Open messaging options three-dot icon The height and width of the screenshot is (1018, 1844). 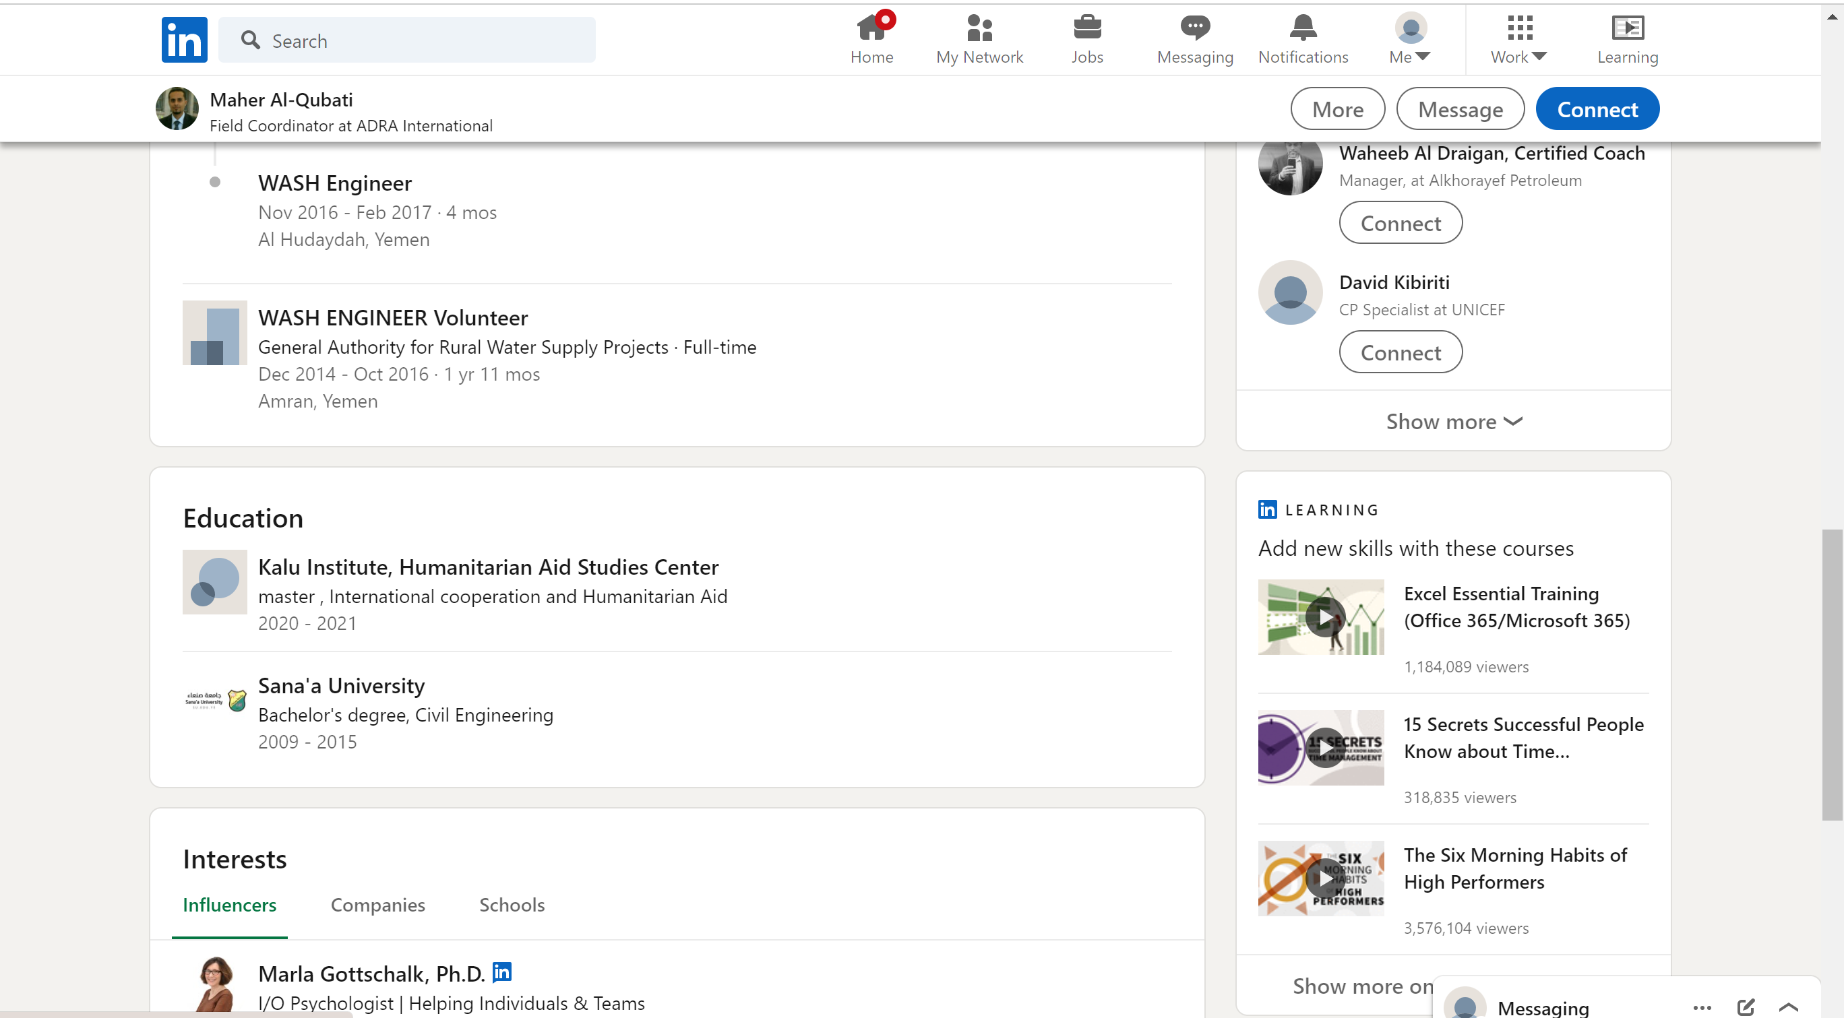[1702, 1007]
